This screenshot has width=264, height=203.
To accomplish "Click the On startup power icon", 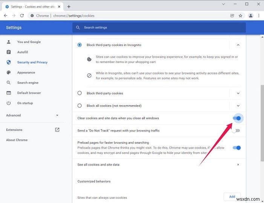I will click(x=9, y=103).
